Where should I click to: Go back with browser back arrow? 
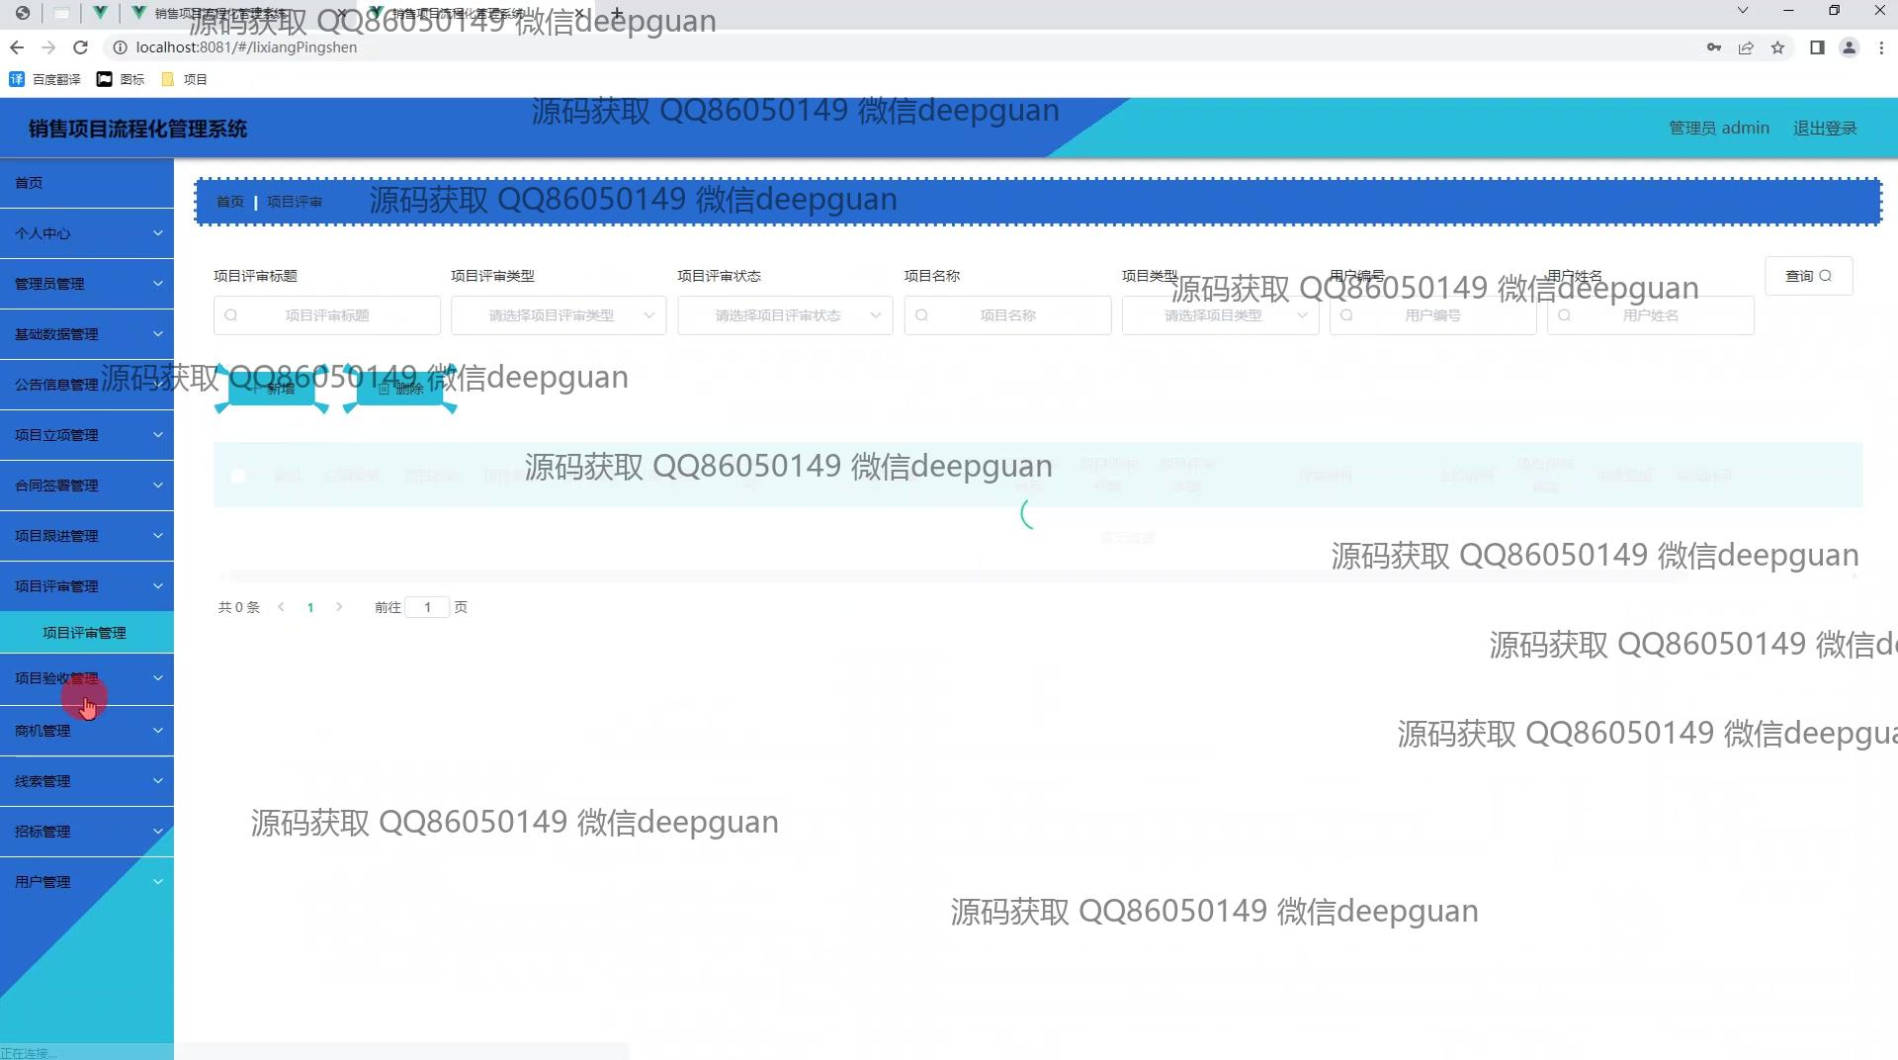pyautogui.click(x=17, y=47)
